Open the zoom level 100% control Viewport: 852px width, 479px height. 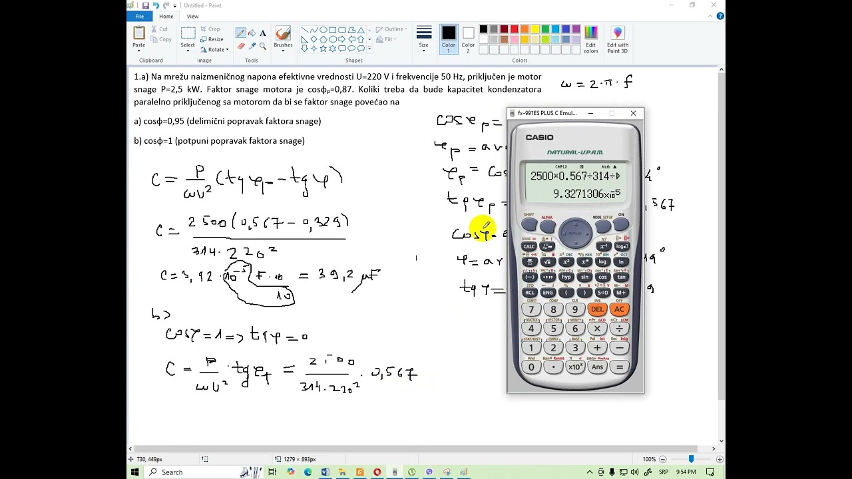click(x=649, y=459)
